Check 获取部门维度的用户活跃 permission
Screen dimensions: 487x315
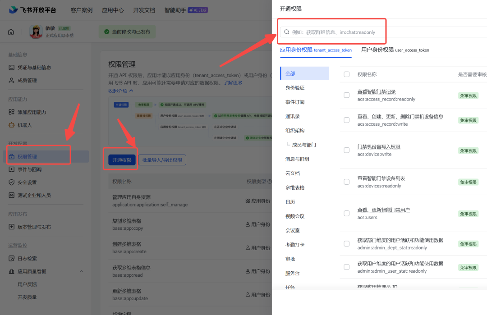tap(347, 244)
